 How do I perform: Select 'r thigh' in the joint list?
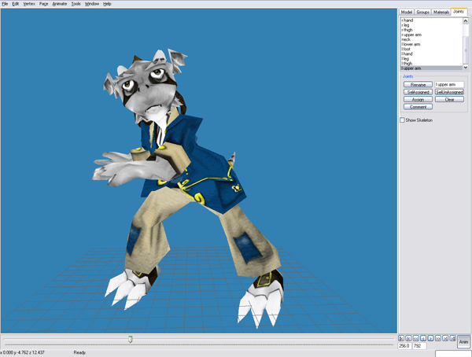[x=431, y=30]
